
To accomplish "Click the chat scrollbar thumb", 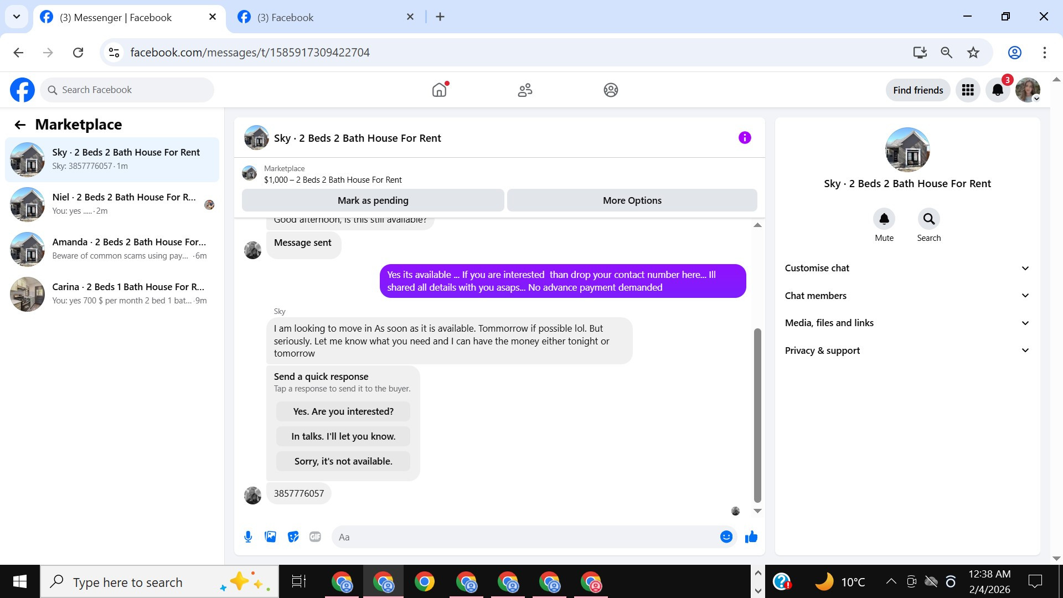I will 757,415.
